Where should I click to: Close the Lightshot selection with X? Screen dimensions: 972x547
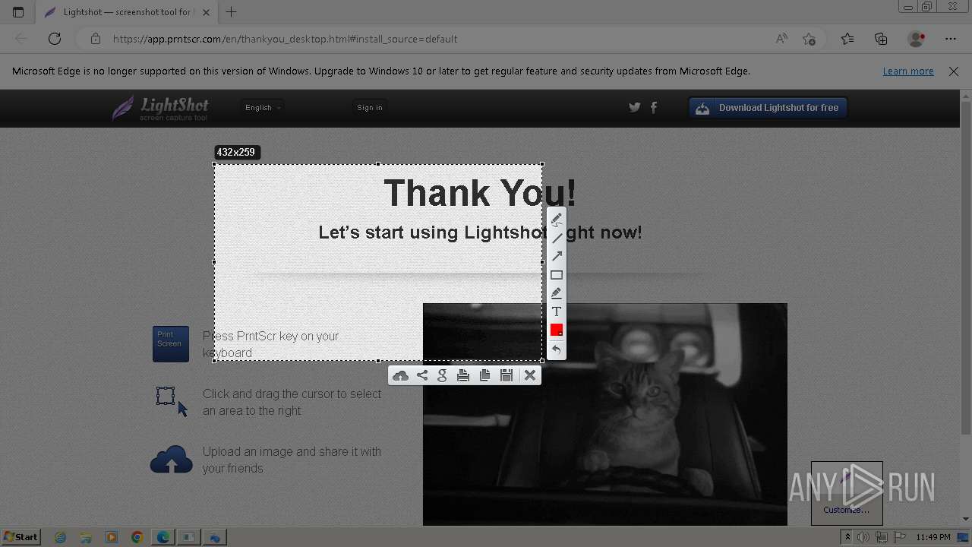[530, 375]
